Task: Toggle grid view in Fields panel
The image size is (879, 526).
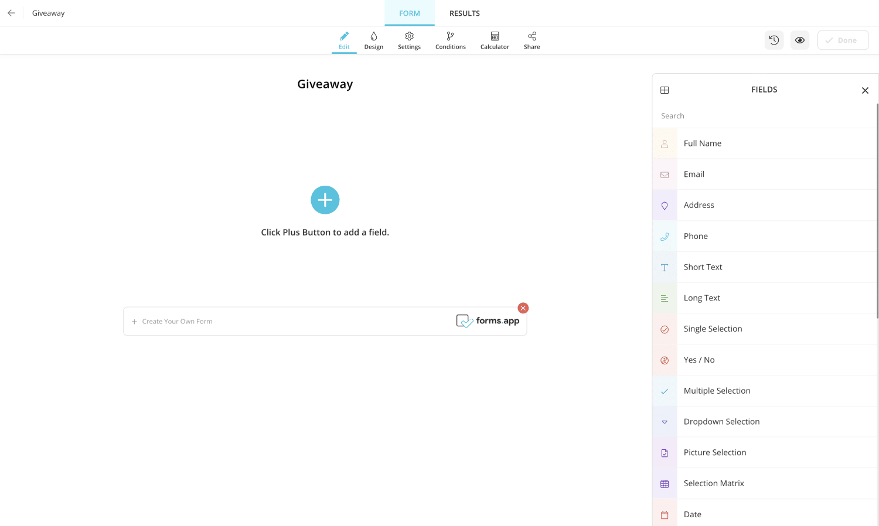Action: point(665,90)
